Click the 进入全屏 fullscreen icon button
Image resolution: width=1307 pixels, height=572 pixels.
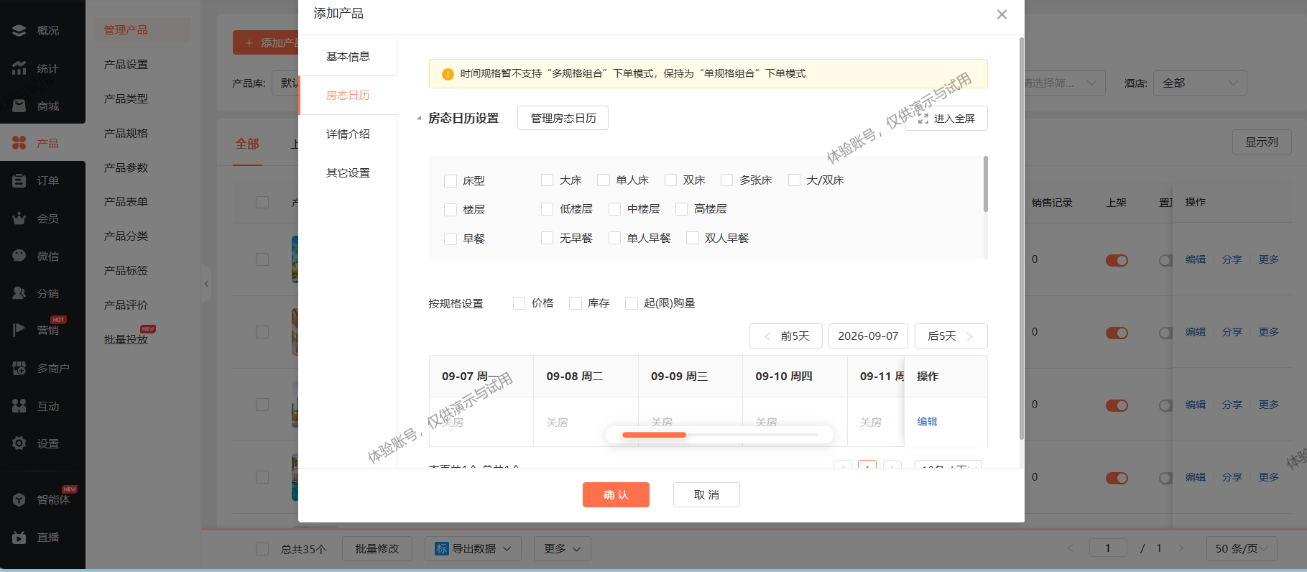pyautogui.click(x=946, y=119)
